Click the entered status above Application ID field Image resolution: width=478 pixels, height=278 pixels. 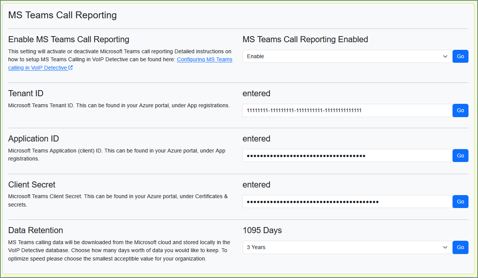(256, 138)
